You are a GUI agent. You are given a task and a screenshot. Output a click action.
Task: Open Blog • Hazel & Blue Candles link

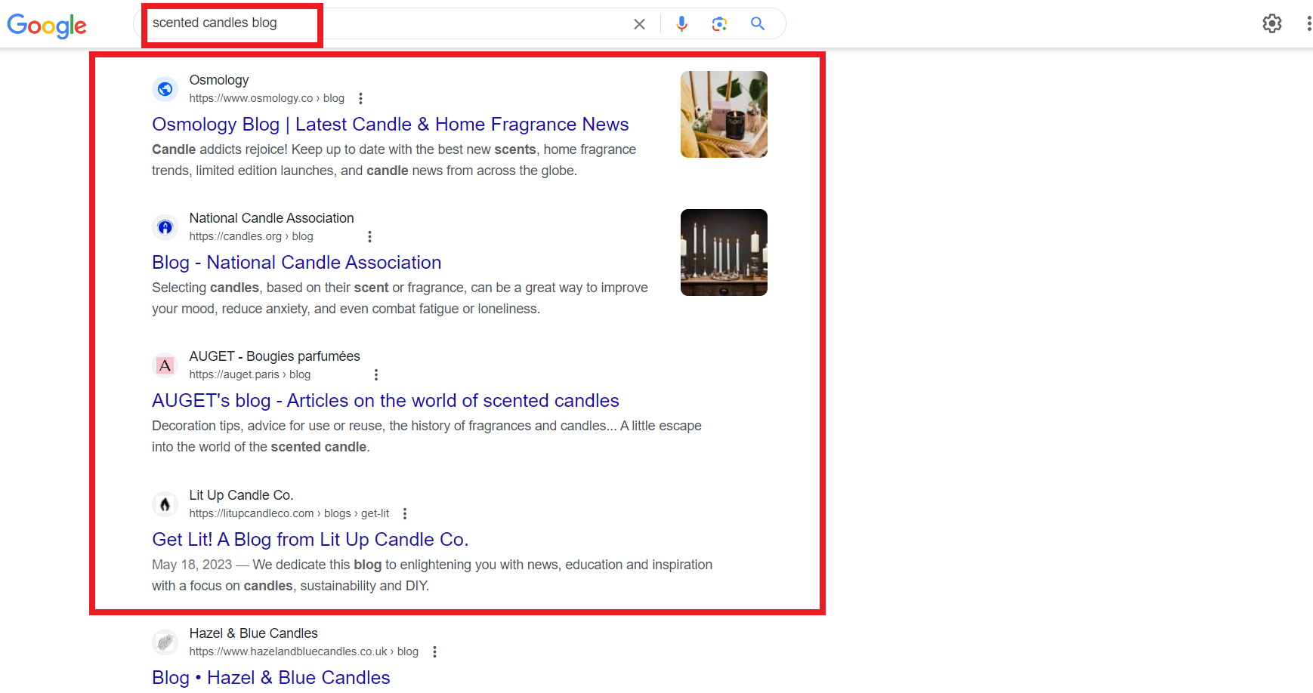[x=271, y=677]
